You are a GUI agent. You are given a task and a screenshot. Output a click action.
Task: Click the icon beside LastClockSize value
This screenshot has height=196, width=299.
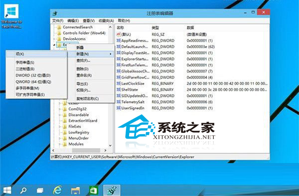tap(119, 83)
